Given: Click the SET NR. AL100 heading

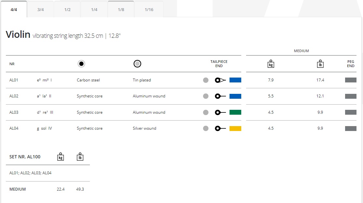Looking at the screenshot, I should pyautogui.click(x=25, y=157).
